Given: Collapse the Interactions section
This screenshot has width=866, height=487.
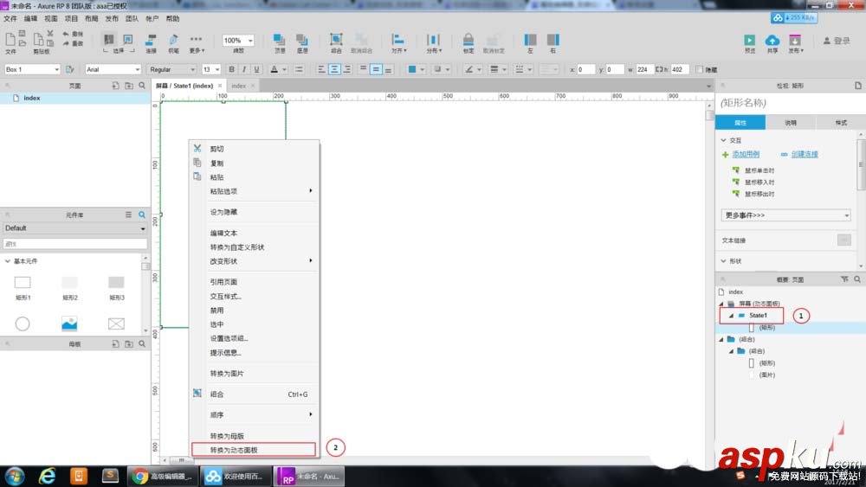Looking at the screenshot, I should 723,141.
